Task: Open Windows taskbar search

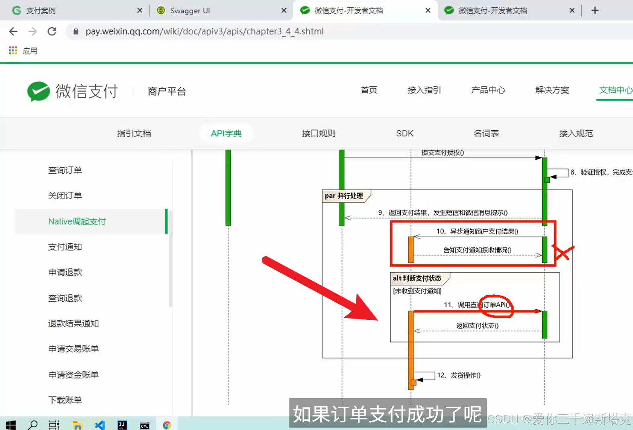Action: (x=33, y=425)
